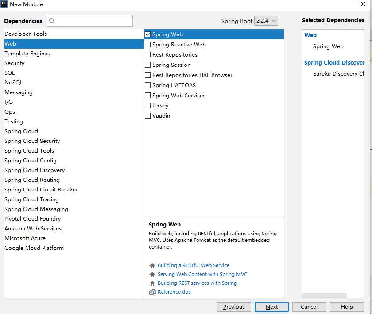Tick the Spring HATEOAS checkbox
Screen dimensions: 372x314
[147, 85]
